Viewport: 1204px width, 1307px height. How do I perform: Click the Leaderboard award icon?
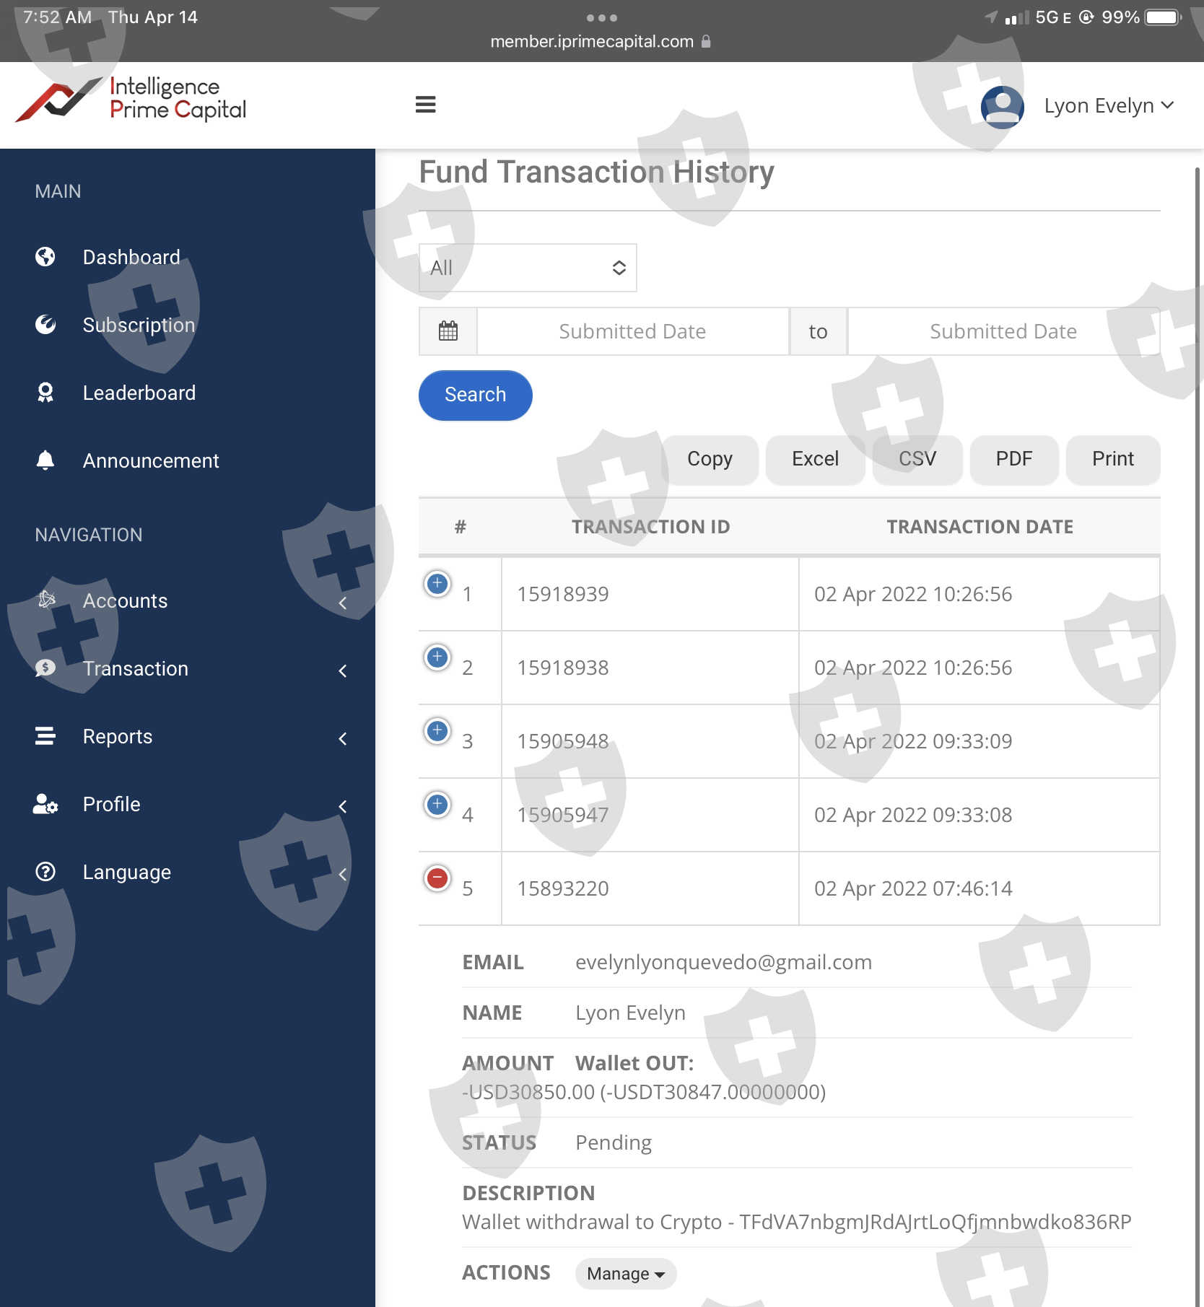pos(45,393)
